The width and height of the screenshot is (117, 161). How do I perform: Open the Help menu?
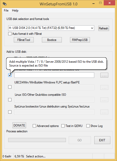[x=15, y=10]
